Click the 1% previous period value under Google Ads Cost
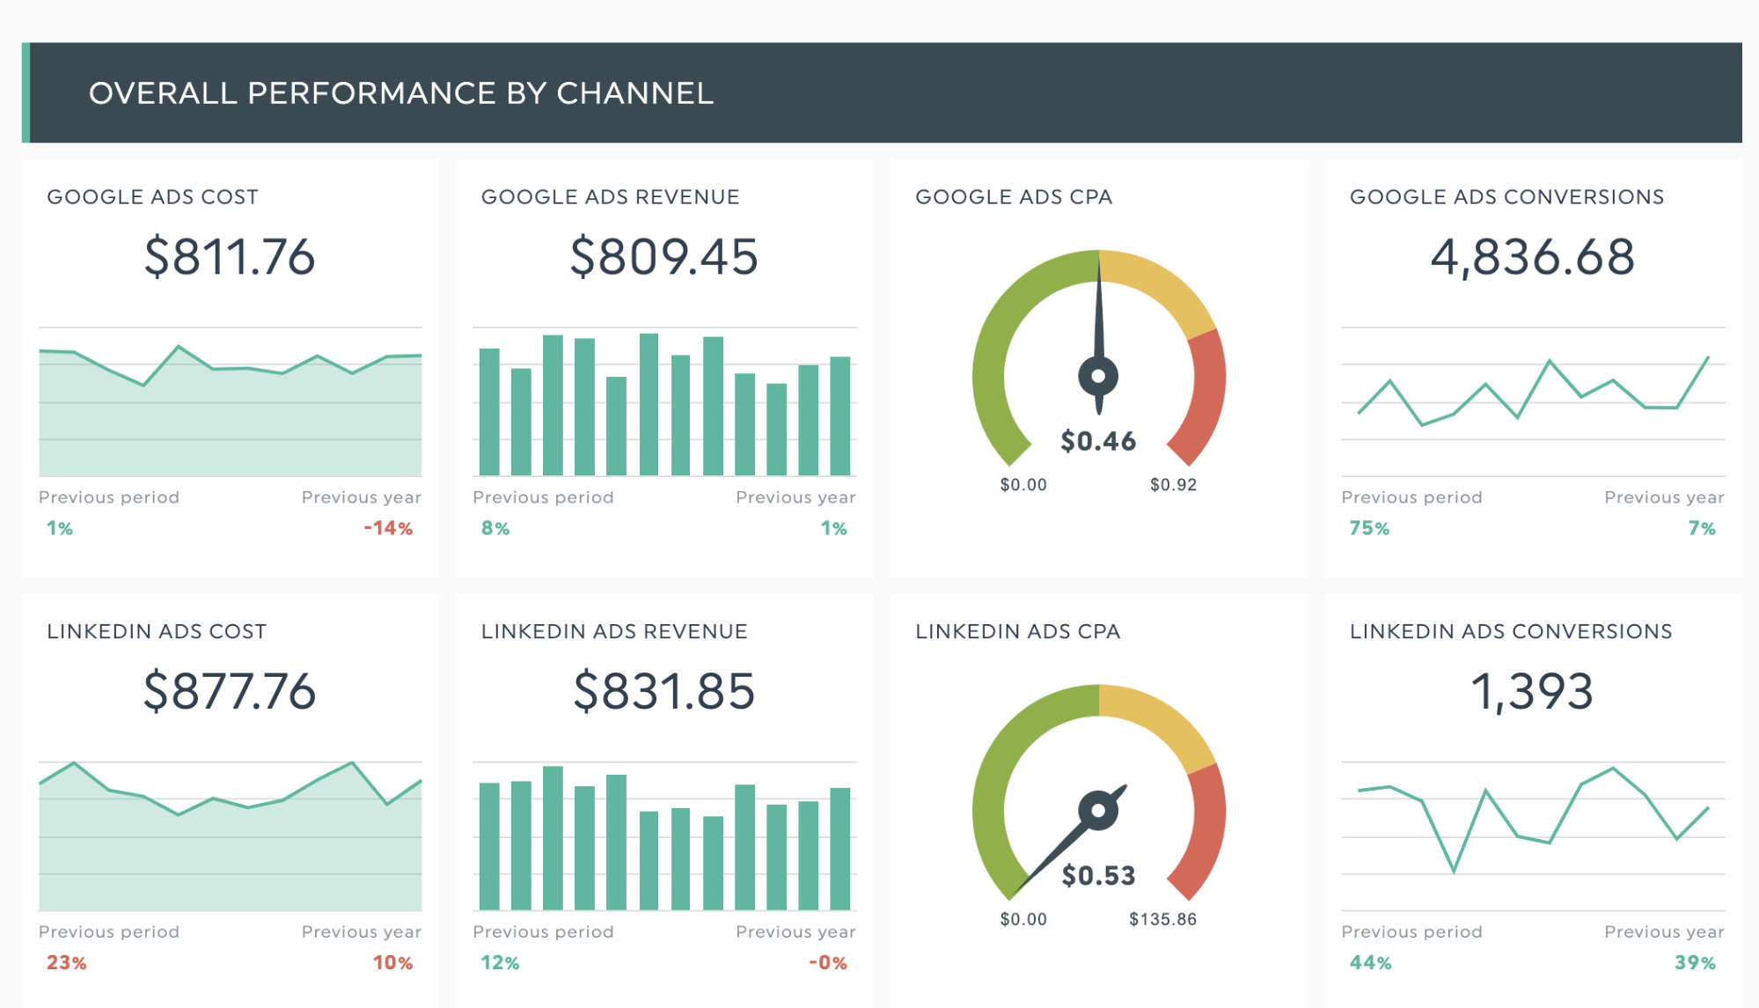 tap(60, 528)
